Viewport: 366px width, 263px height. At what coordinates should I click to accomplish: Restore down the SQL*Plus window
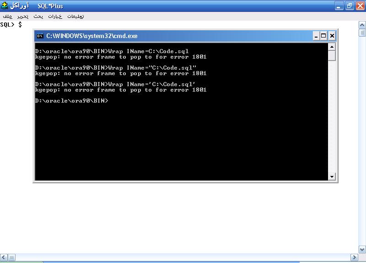click(349, 6)
